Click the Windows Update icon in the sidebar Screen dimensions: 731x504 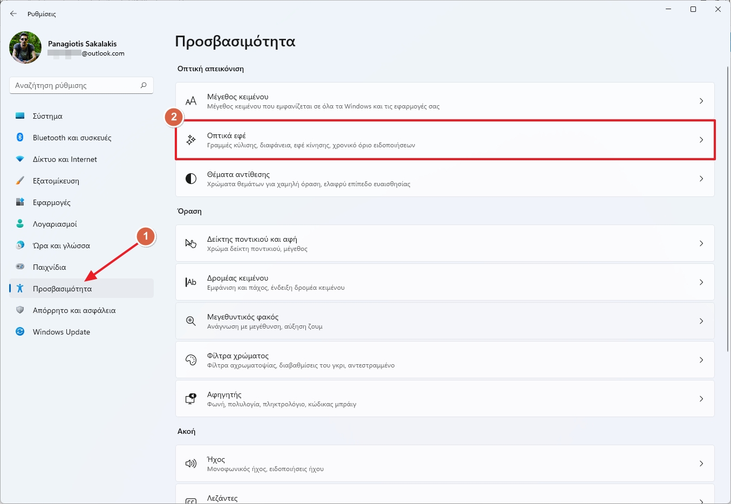(20, 332)
